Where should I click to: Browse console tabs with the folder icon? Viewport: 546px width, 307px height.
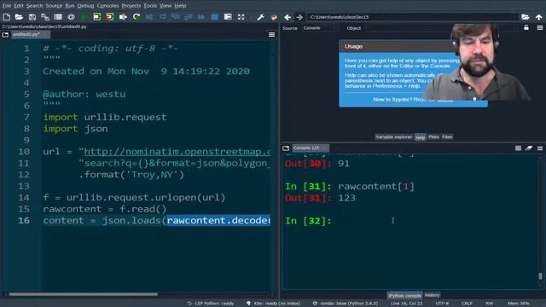[x=286, y=148]
